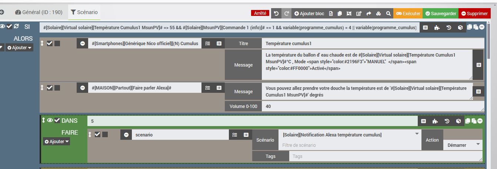The image size is (497, 169).
Task: Open command selector in the SI row
Action: tap(425, 27)
